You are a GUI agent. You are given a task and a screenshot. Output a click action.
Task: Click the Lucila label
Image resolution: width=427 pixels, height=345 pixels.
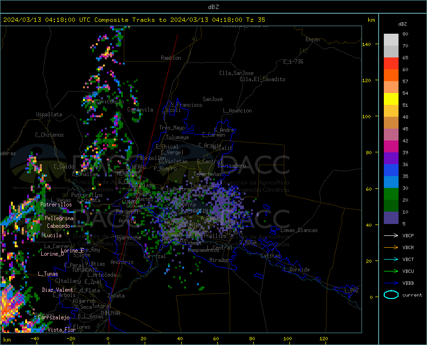point(53,235)
